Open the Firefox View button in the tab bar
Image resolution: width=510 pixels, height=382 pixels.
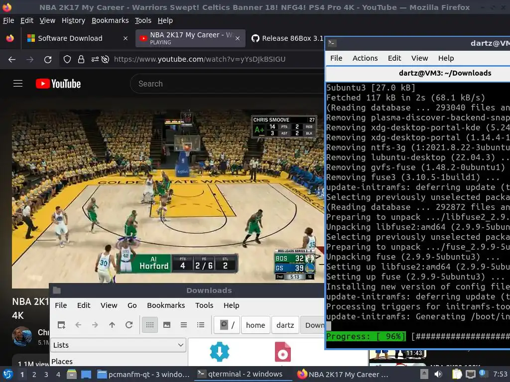(10, 38)
